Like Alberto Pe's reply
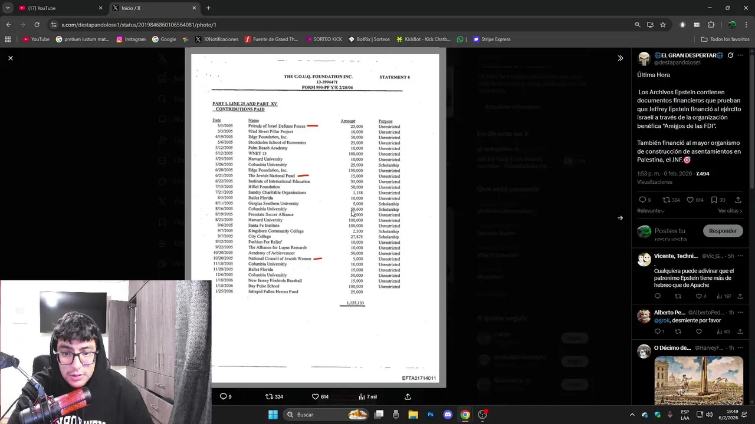The height and width of the screenshot is (424, 755). pos(699,332)
